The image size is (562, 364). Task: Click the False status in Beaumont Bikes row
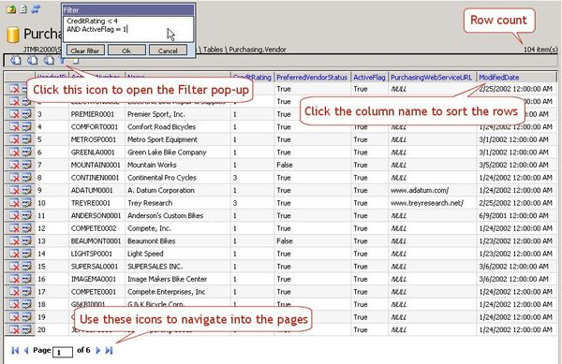[x=285, y=241]
